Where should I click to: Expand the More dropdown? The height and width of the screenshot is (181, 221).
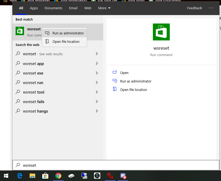pos(104,8)
